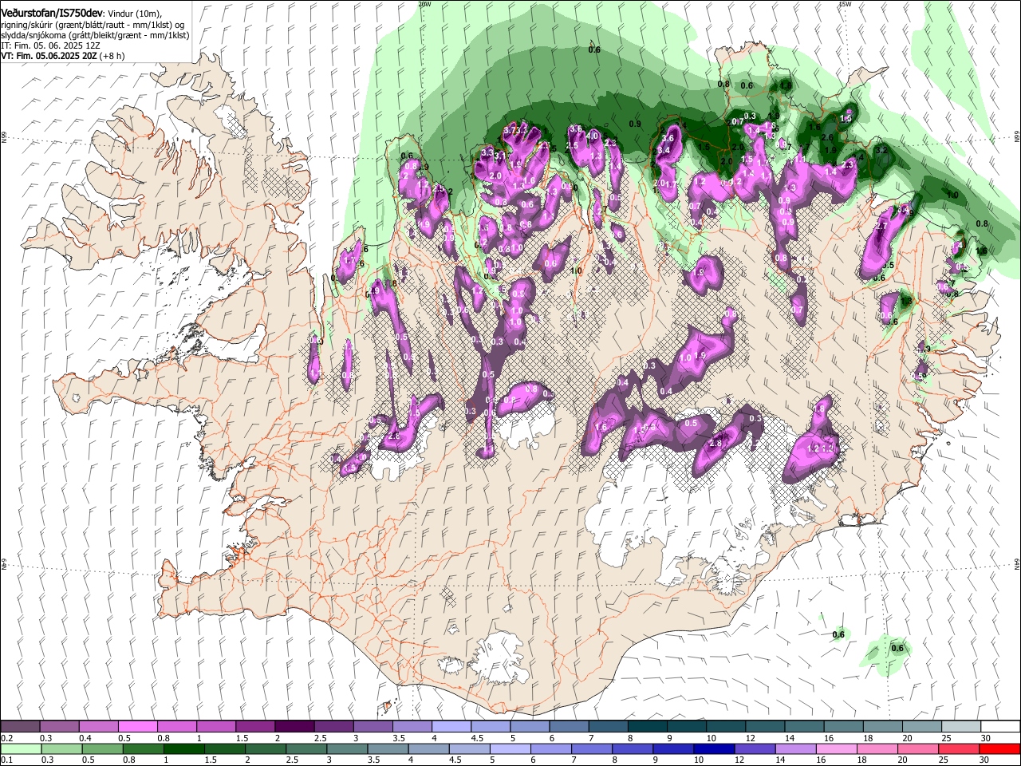Click the bold title text 'Veðurstofan/IS750dev'
The width and height of the screenshot is (1021, 766).
pos(51,12)
